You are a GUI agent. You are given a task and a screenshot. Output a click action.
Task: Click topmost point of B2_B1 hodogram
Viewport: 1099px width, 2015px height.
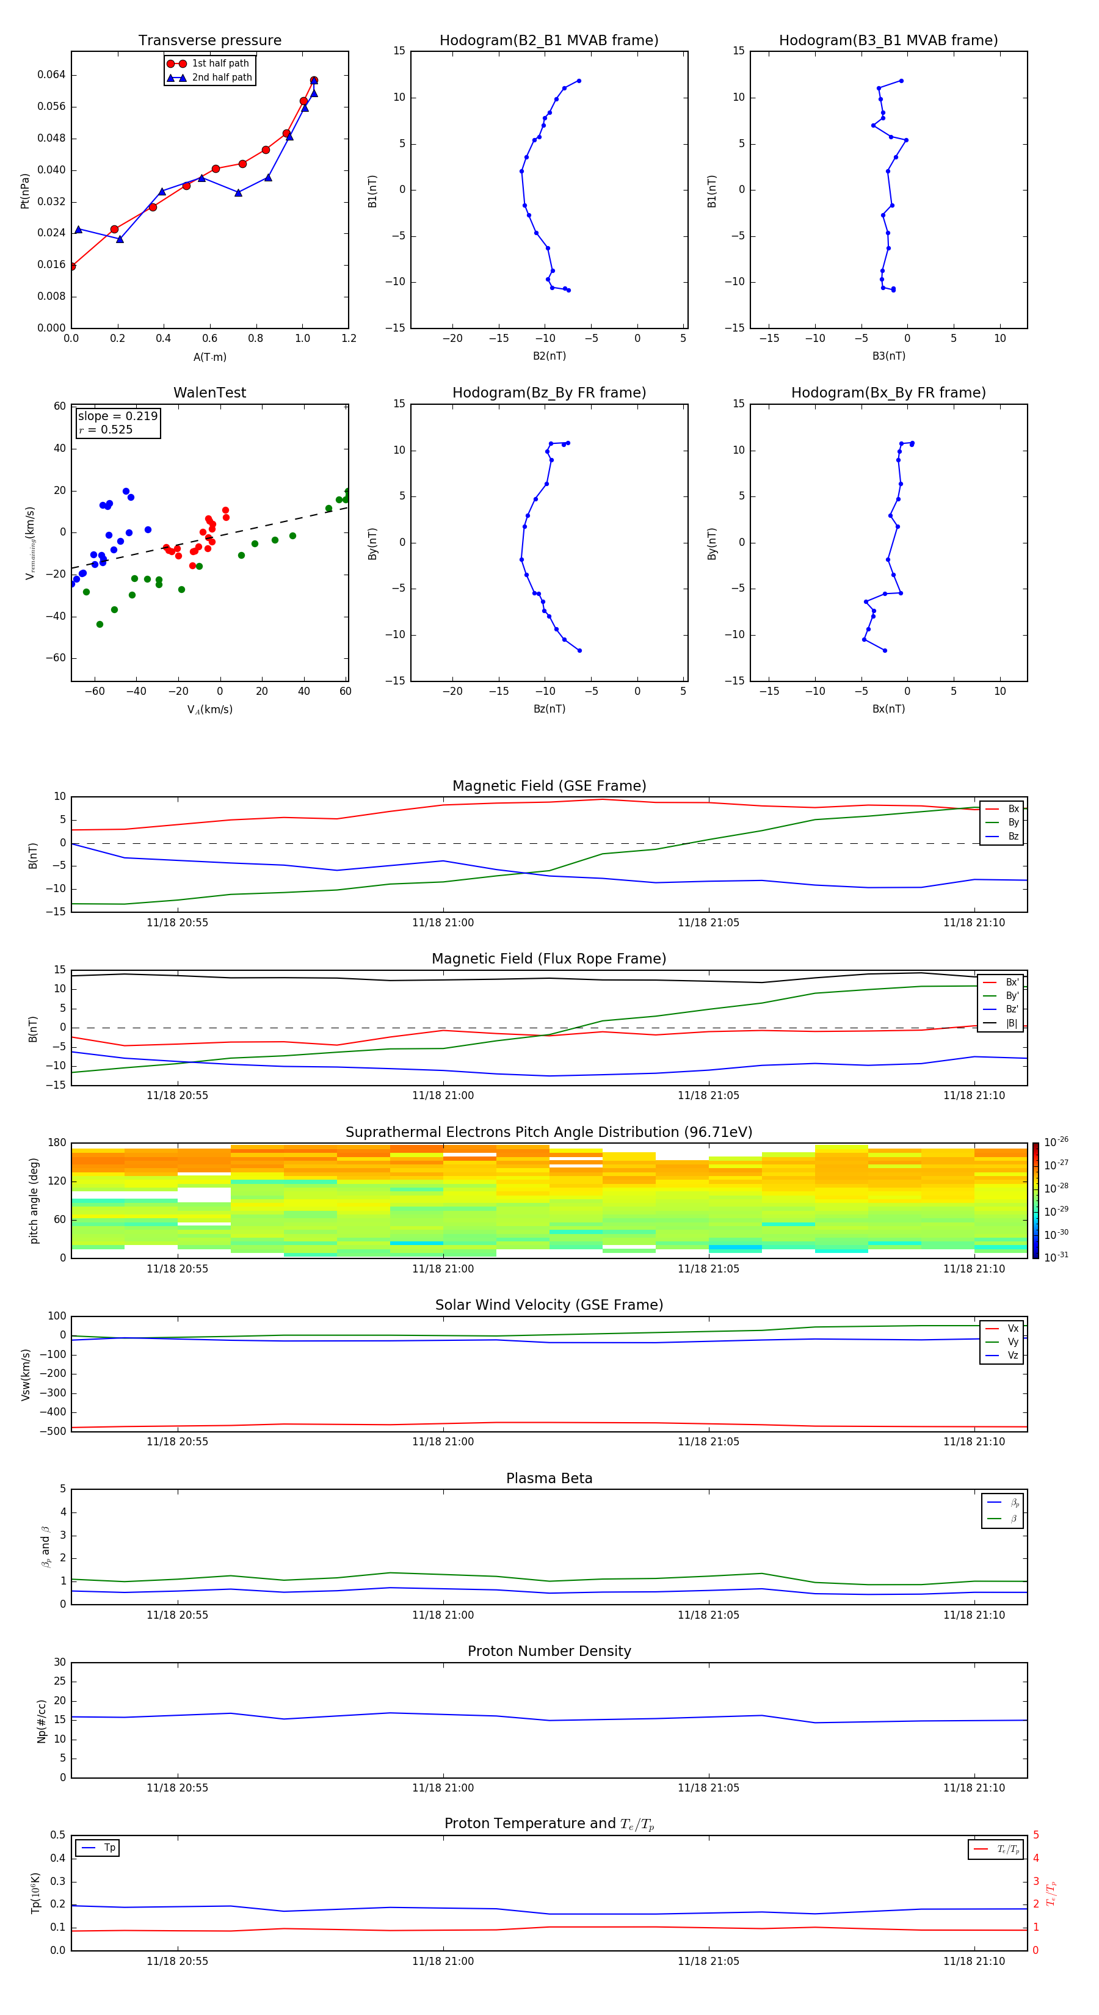click(579, 81)
